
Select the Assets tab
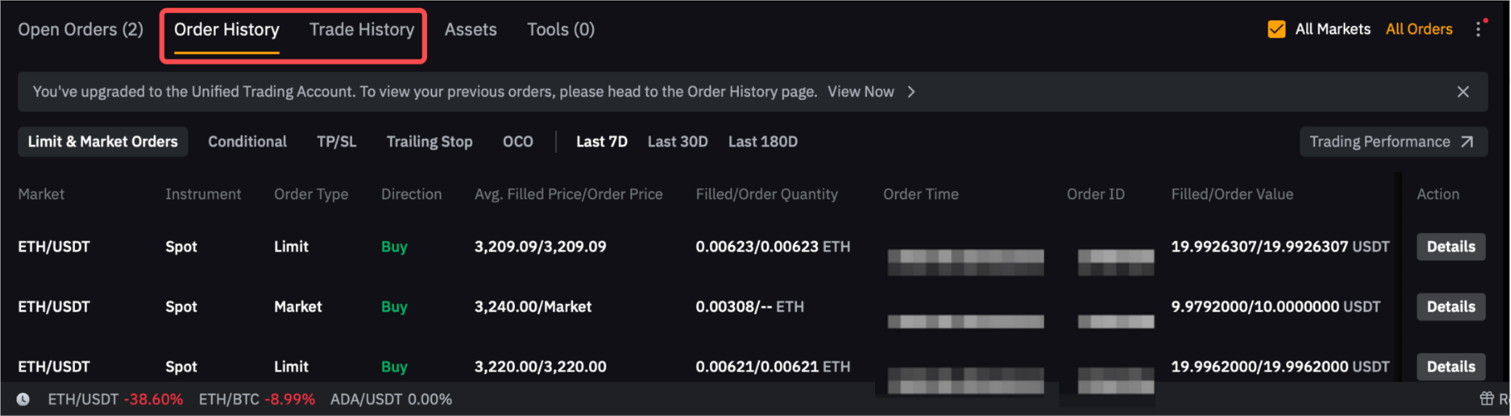tap(471, 29)
